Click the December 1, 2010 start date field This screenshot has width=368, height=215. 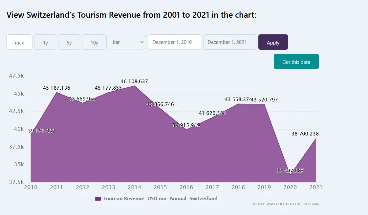[x=174, y=42]
